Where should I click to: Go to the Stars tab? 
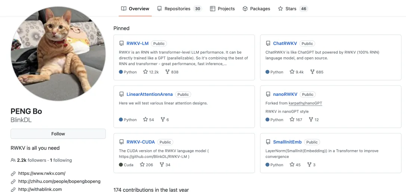(x=291, y=9)
